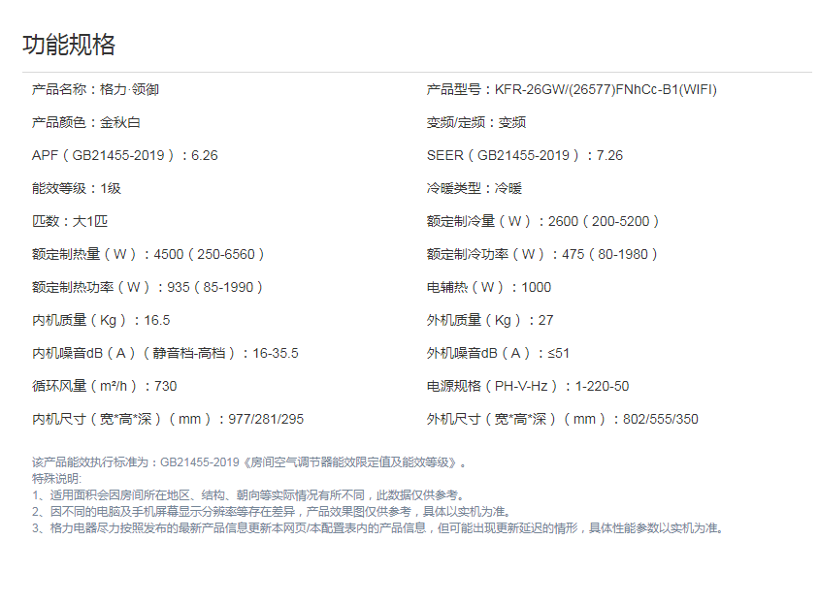This screenshot has height=604, width=819.
Task: Click the 外机尺寸 802/555/350 specification
Action: [x=562, y=419]
